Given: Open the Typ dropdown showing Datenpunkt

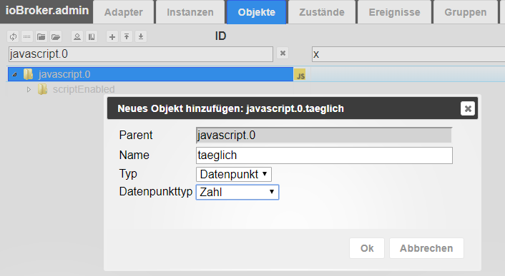Looking at the screenshot, I should click(234, 174).
